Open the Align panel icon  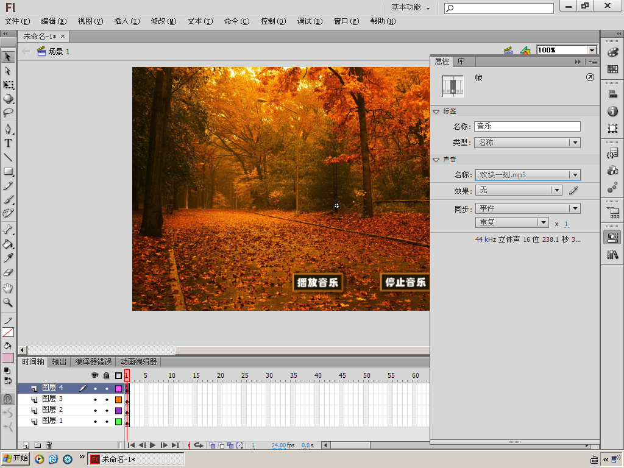click(612, 94)
